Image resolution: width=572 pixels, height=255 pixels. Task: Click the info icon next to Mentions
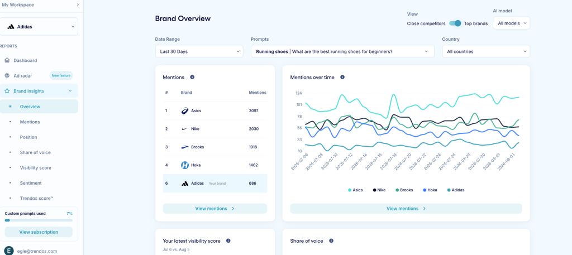pos(192,77)
